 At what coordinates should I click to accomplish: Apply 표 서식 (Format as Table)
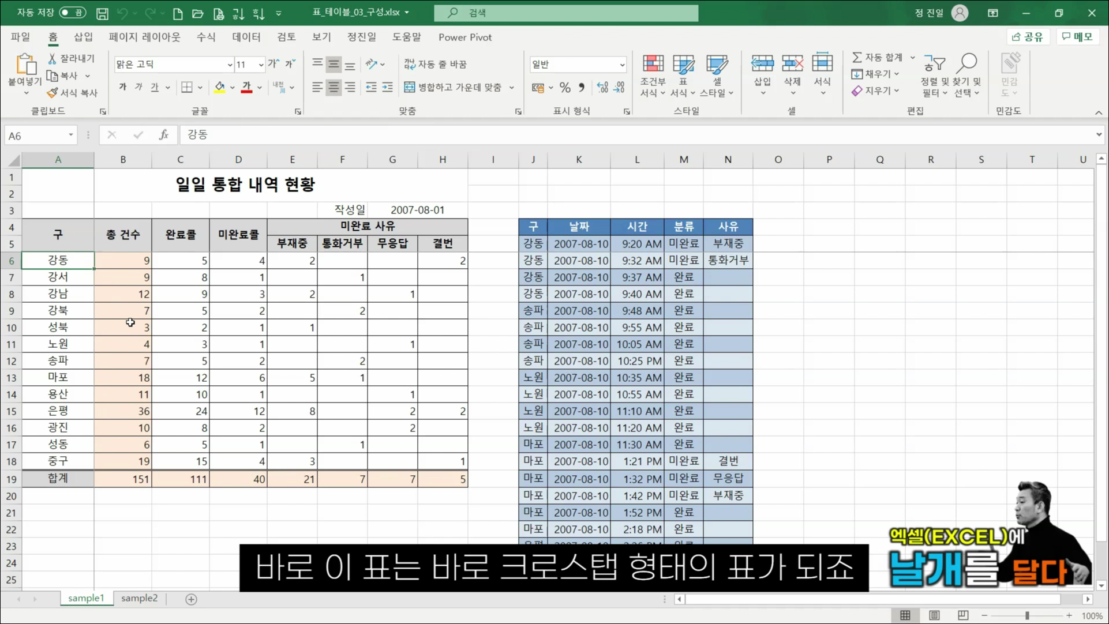683,76
